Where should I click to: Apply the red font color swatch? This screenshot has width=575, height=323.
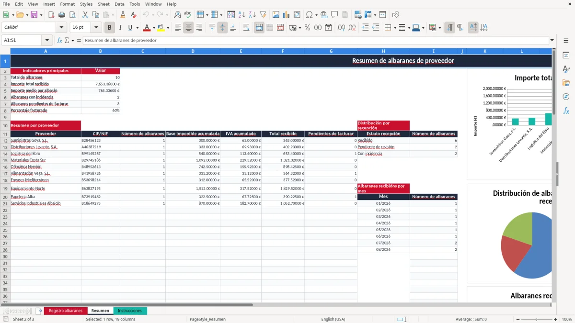147,28
